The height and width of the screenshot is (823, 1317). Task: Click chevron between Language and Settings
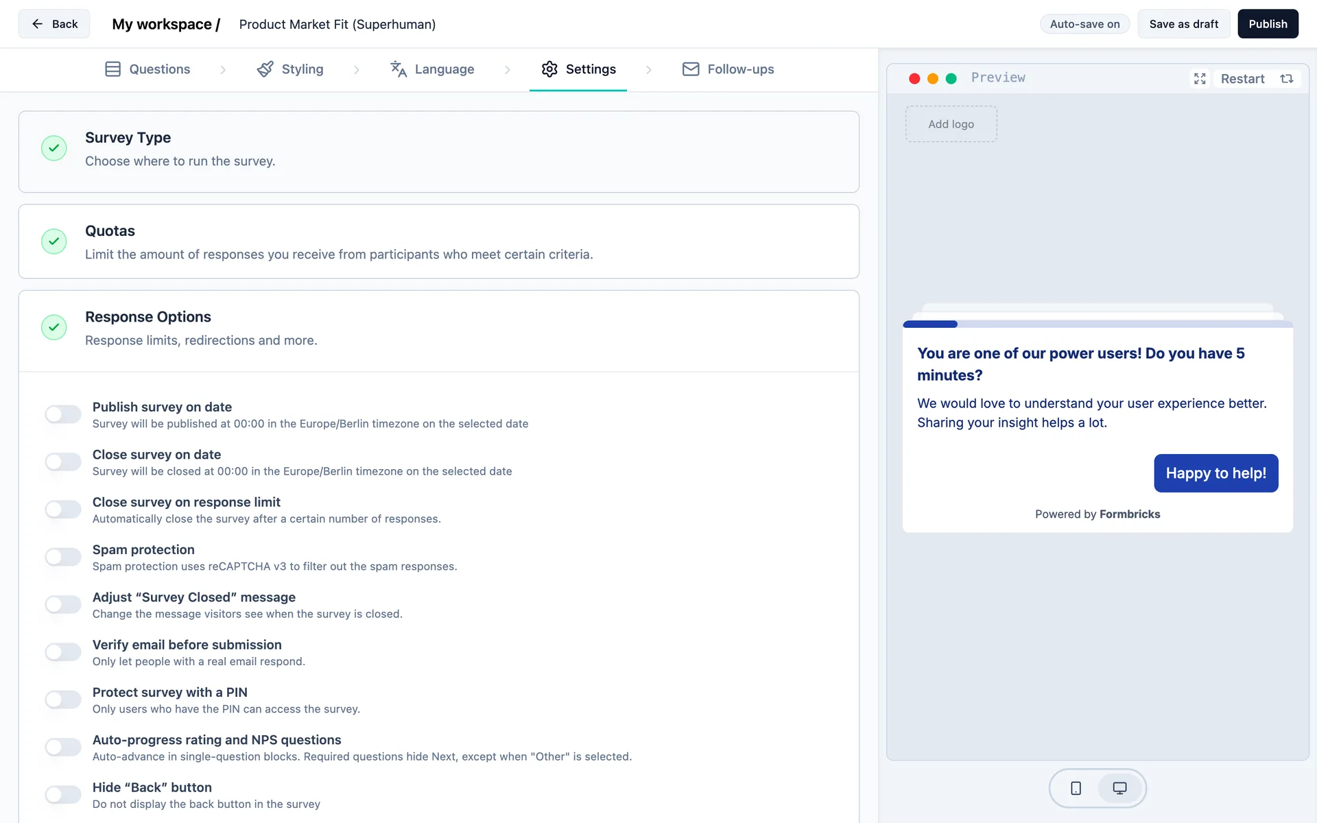point(508,70)
